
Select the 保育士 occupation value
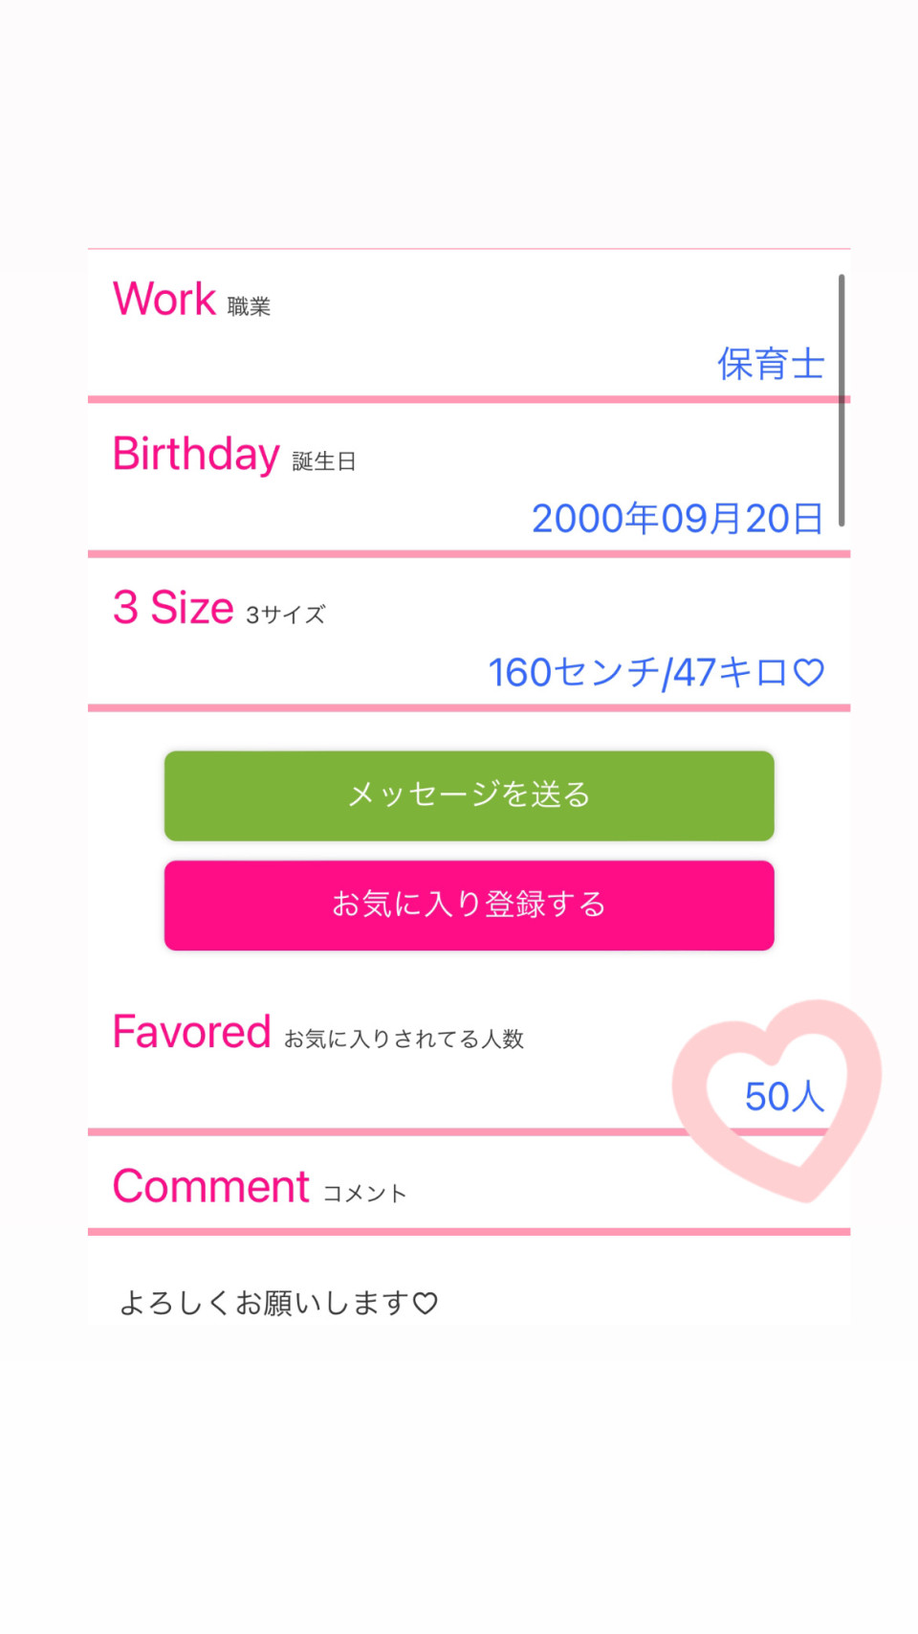[770, 365]
